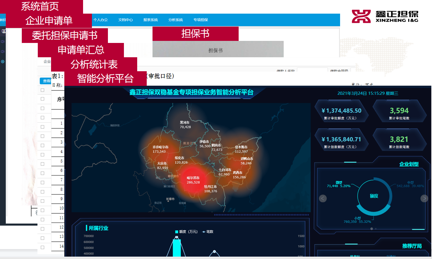The width and height of the screenshot is (432, 259).
Task: Click the right carousel arrow on 企业划型 chart
Action: pyautogui.click(x=424, y=198)
